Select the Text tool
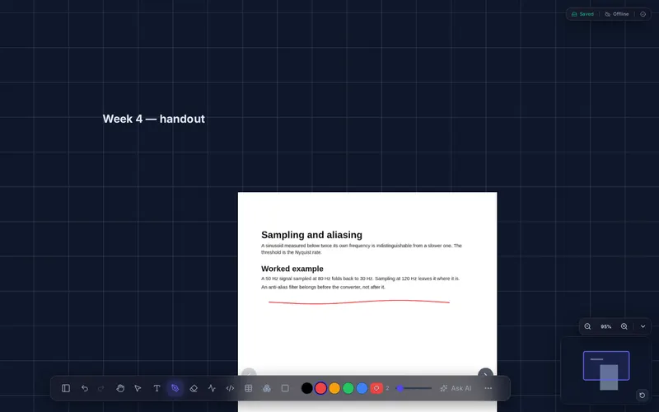Viewport: 659px width, 412px height. click(x=157, y=388)
